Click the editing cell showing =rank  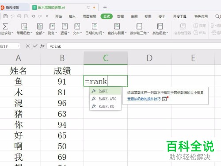(106, 81)
